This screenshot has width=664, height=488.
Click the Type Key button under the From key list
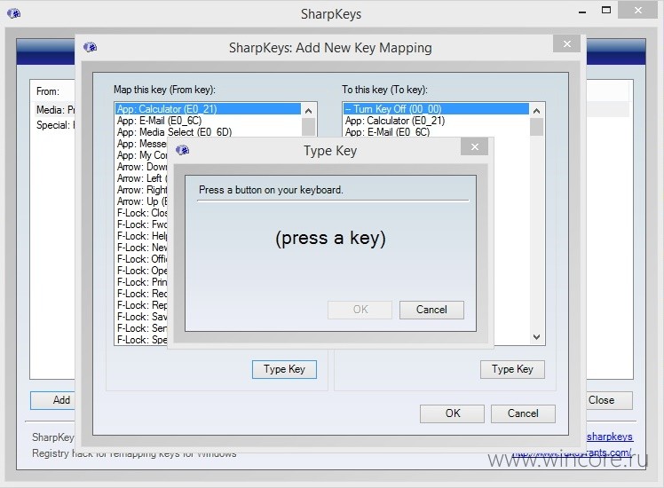pyautogui.click(x=284, y=369)
